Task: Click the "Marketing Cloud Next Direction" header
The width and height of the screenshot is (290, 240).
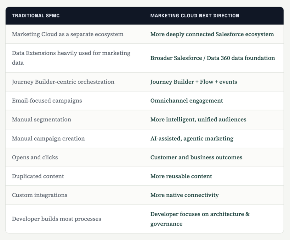Action: (195, 16)
